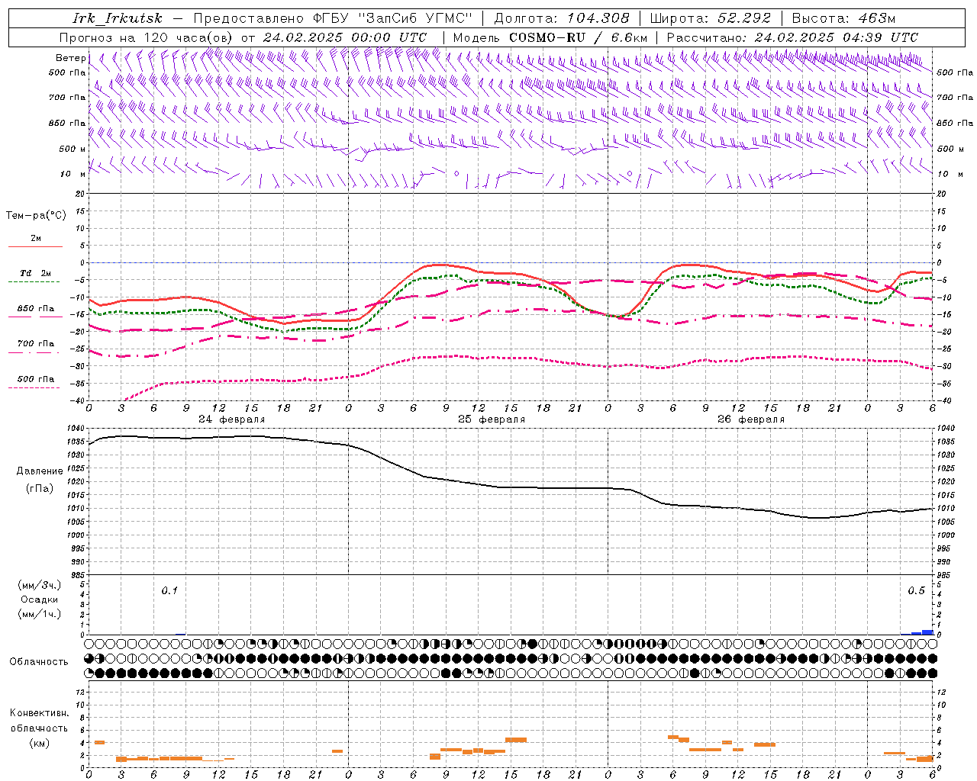Click the "Конвективн." convective label
The height and width of the screenshot is (781, 977).
[x=39, y=713]
